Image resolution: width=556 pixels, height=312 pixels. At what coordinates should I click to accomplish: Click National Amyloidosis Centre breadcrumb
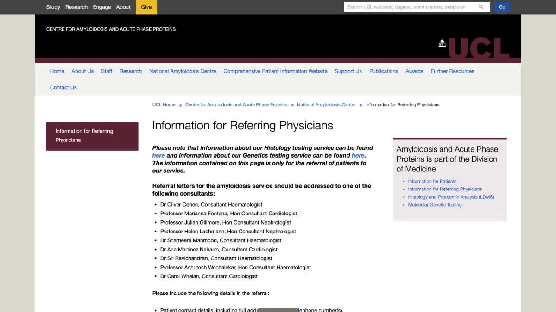[326, 105]
